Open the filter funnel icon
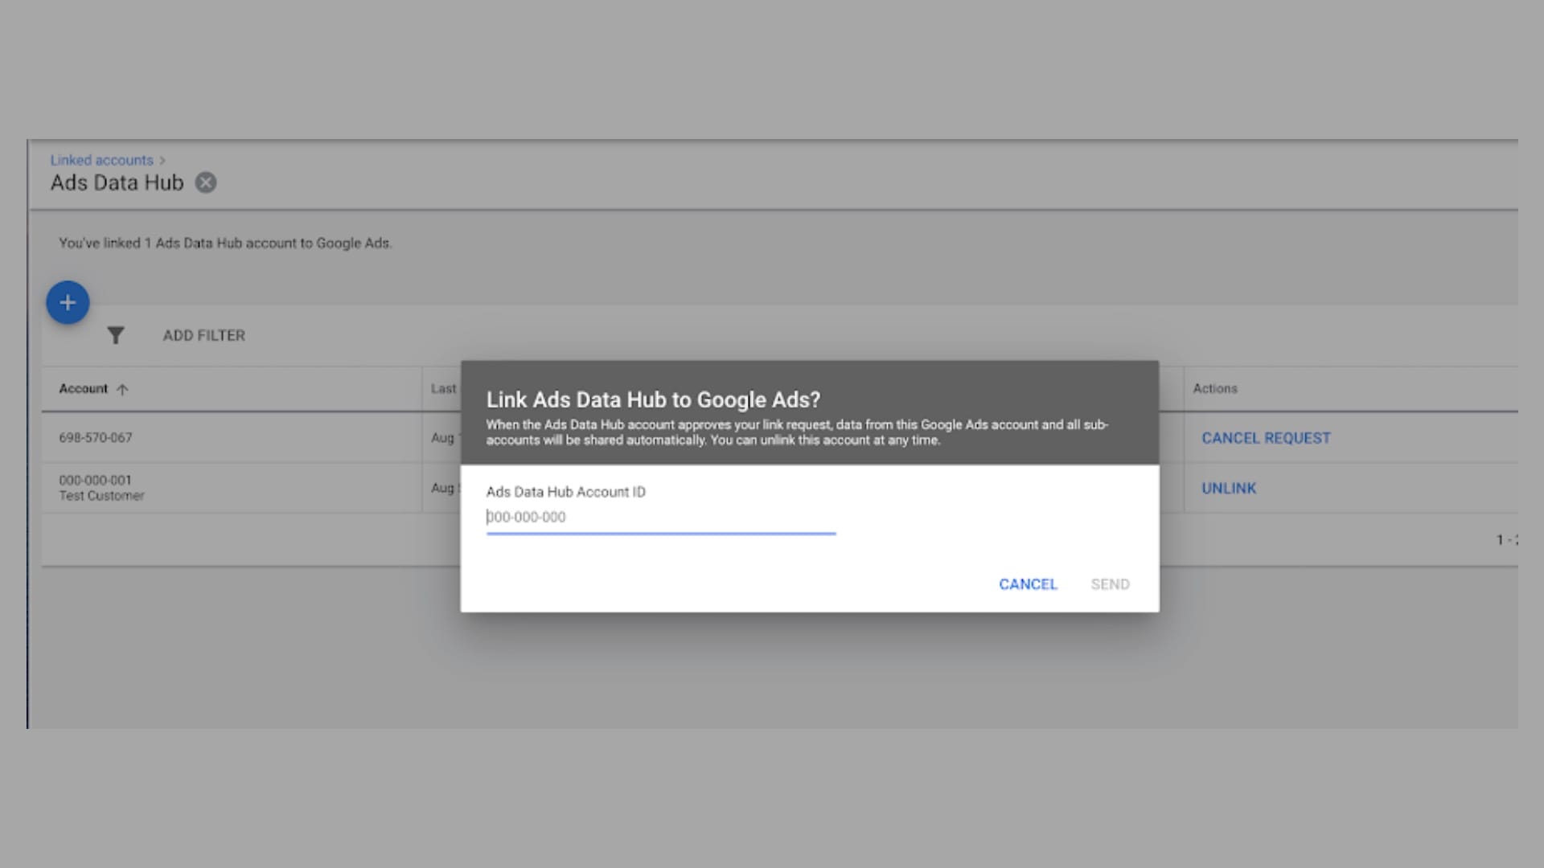Viewport: 1544px width, 868px height. 116,335
